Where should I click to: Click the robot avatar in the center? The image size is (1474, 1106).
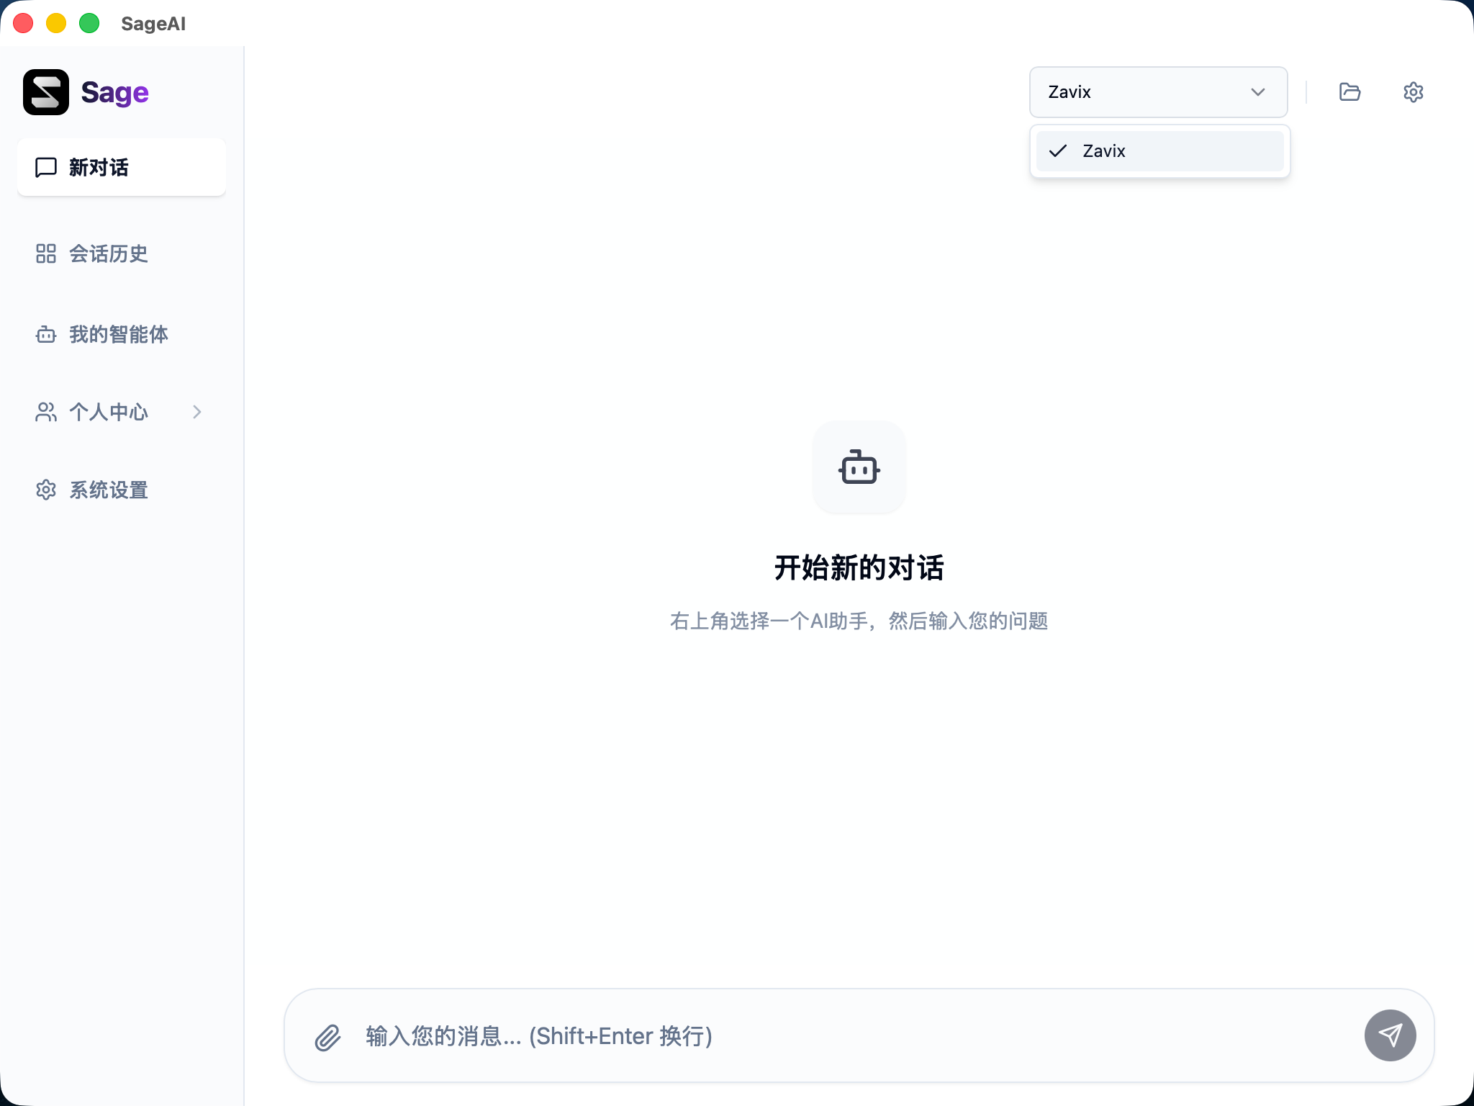(x=859, y=467)
